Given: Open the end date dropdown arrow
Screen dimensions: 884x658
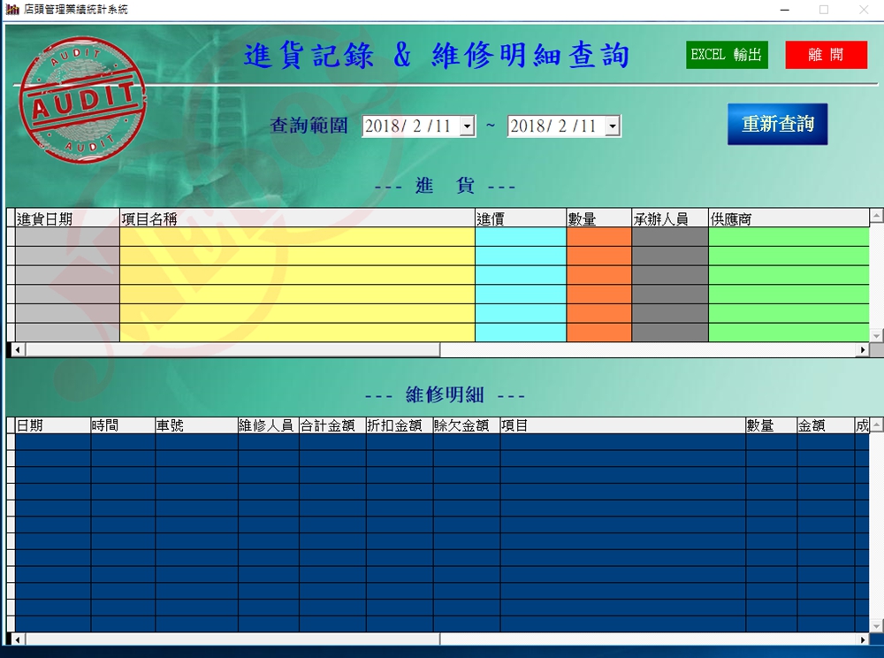Looking at the screenshot, I should 613,127.
